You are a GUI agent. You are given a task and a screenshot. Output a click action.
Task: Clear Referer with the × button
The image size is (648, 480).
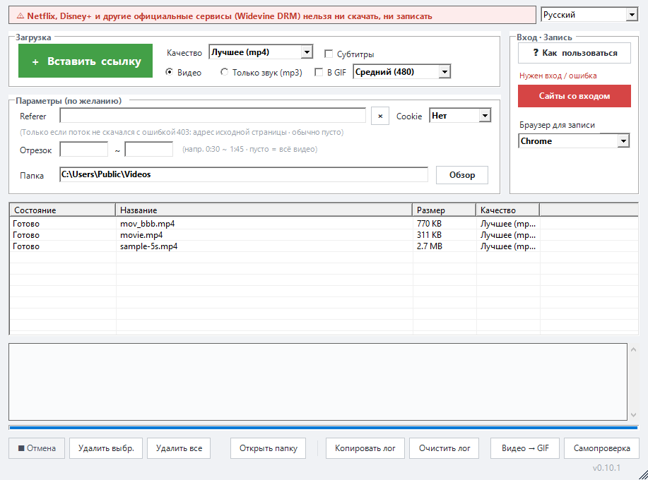click(380, 116)
